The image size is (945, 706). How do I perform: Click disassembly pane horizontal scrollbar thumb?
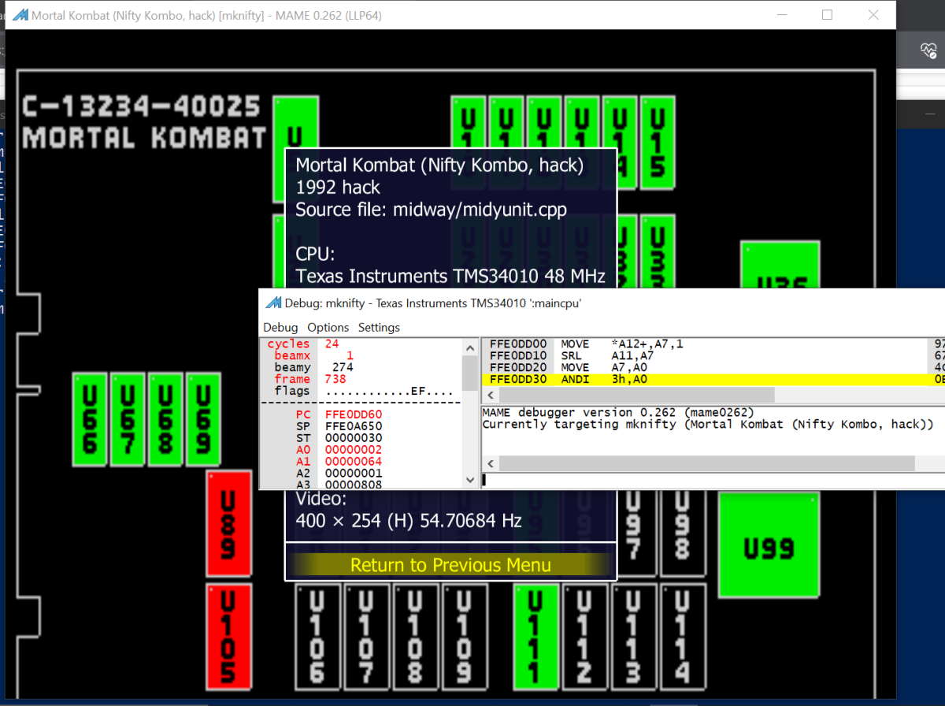point(636,395)
